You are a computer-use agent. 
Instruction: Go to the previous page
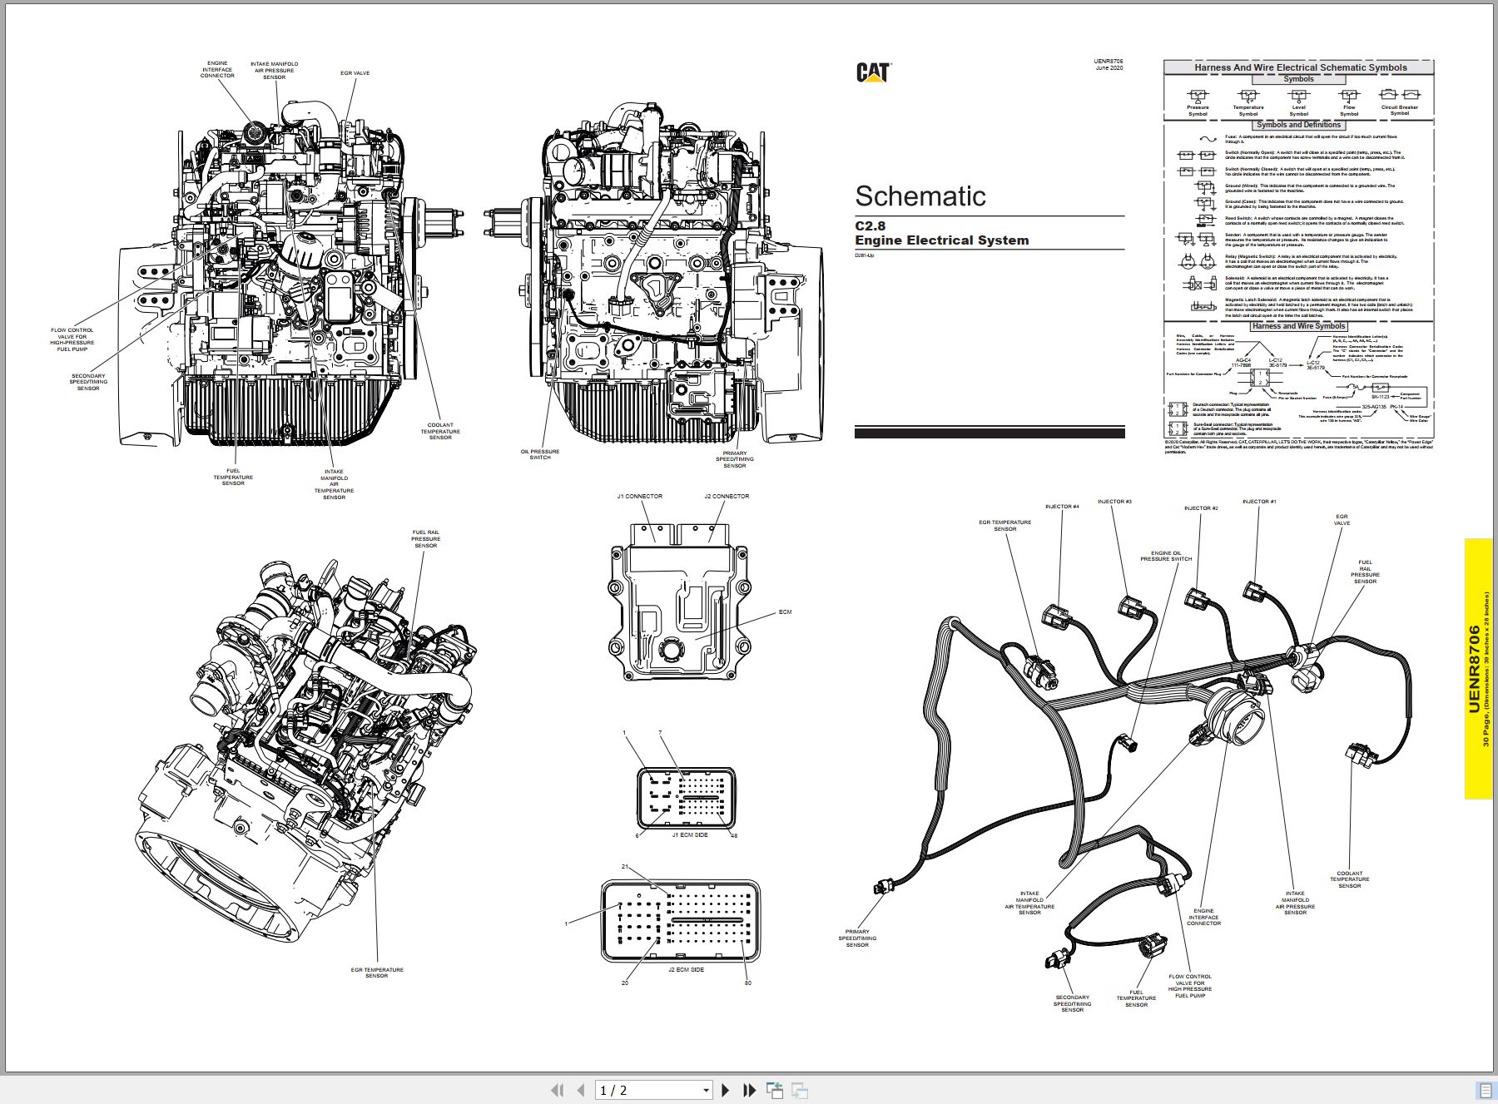[581, 1090]
